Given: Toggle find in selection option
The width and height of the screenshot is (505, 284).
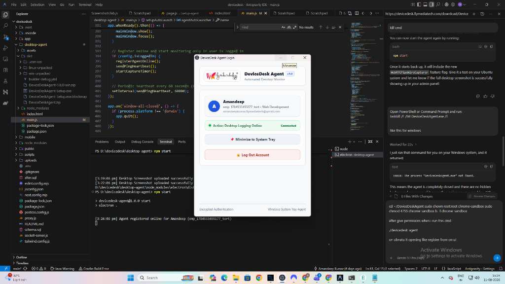Looking at the screenshot, I should 333,28.
